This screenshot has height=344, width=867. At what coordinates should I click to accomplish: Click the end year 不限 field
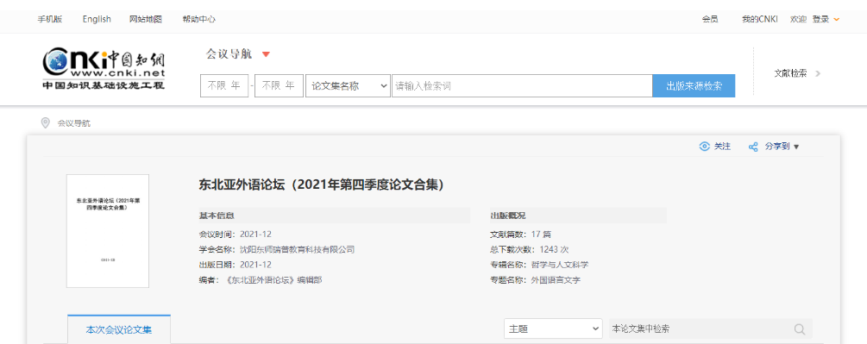[x=279, y=86]
